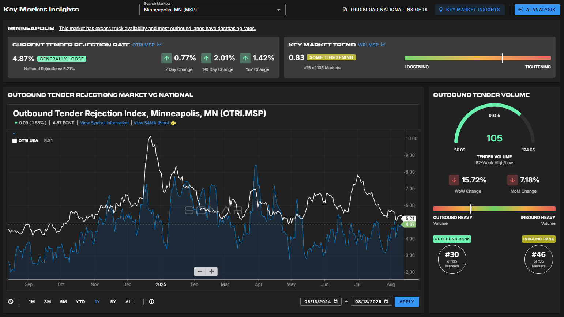
Task: Click the info icon after ALL
Action: [x=151, y=302]
